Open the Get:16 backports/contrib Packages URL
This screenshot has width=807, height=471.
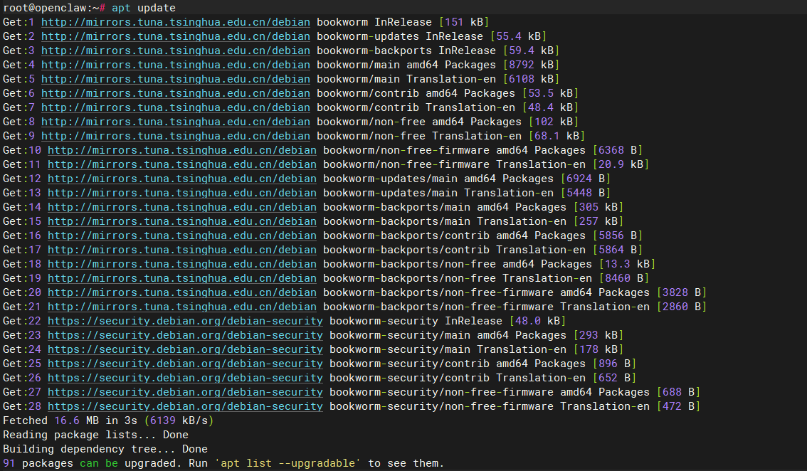tap(182, 235)
